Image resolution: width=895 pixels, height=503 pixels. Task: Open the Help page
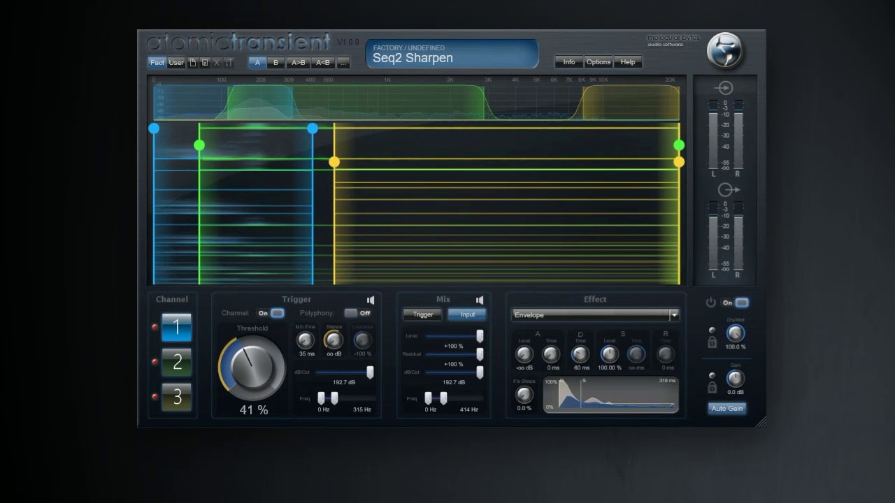(x=628, y=62)
